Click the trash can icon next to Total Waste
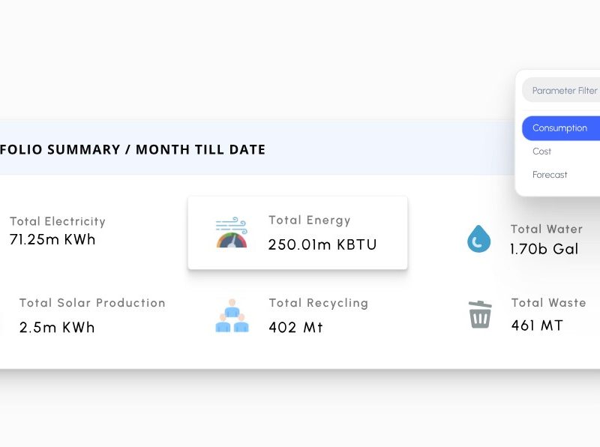 [x=480, y=315]
